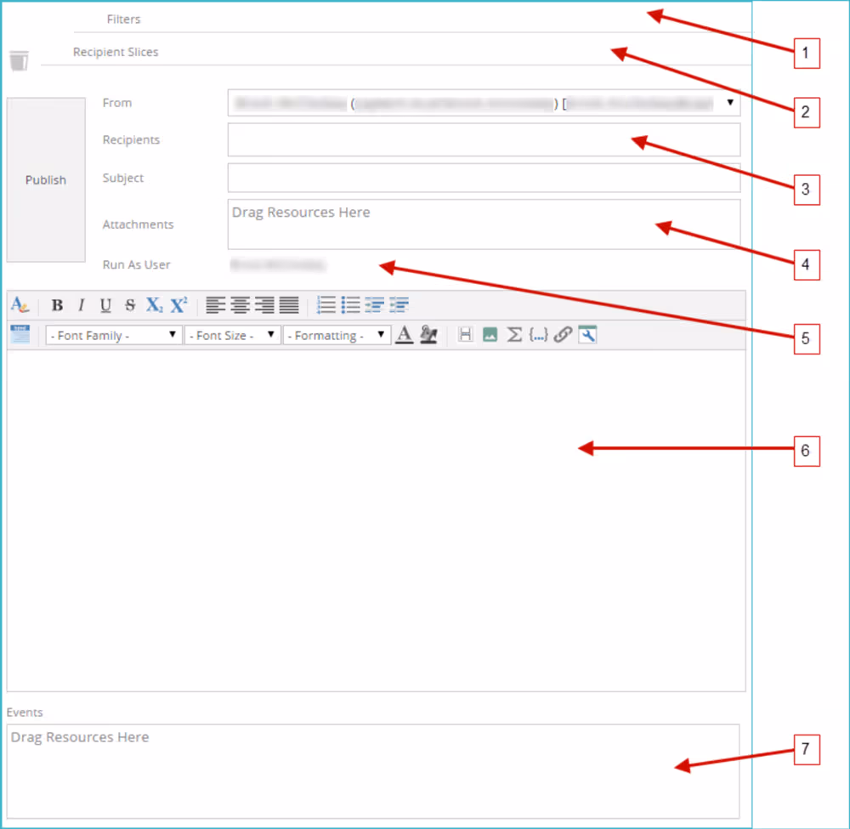Click the insert image icon
850x829 pixels.
click(490, 335)
